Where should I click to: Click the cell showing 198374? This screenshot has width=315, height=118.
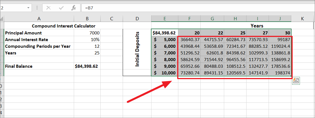[280, 73]
